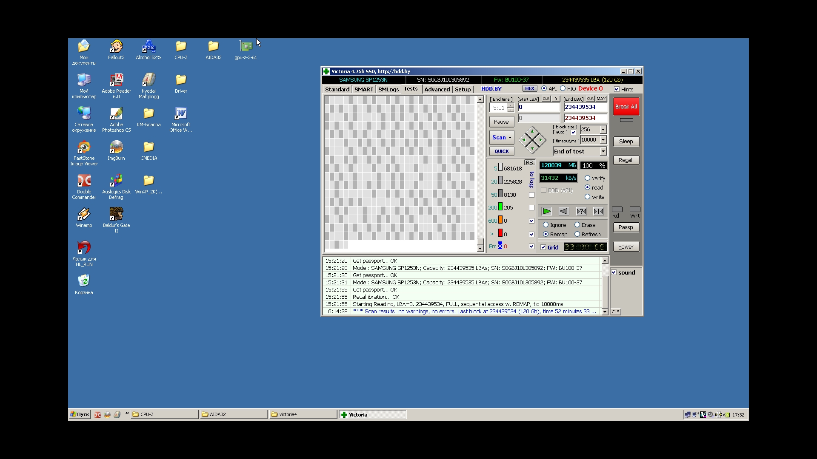Select the Erase radio option
The width and height of the screenshot is (817, 459).
[x=577, y=225]
